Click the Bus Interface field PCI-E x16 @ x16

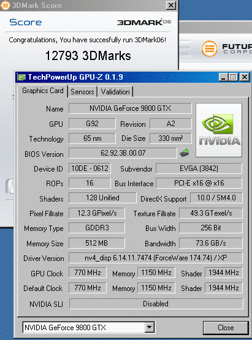click(x=199, y=183)
